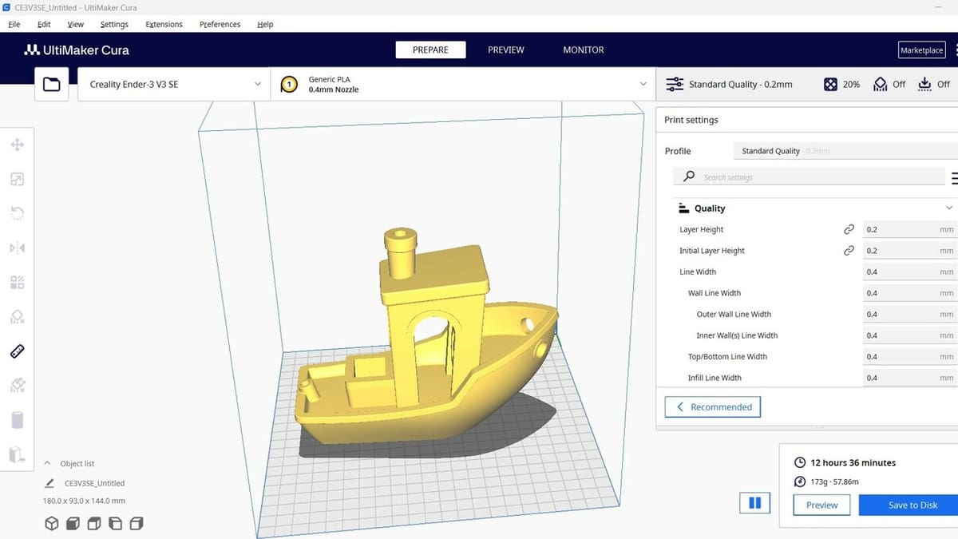The height and width of the screenshot is (539, 958).
Task: Switch to left side view cube
Action: click(115, 524)
